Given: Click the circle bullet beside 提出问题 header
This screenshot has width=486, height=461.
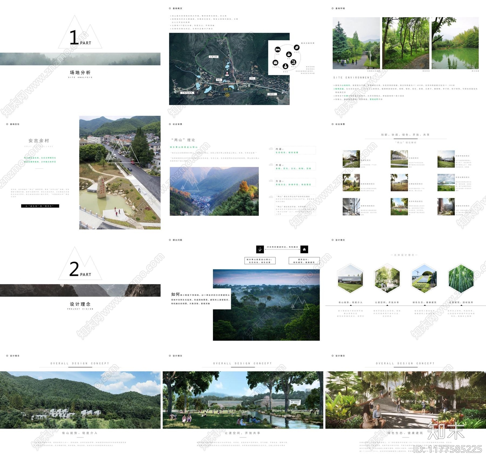Looking at the screenshot, I should click(x=170, y=240).
